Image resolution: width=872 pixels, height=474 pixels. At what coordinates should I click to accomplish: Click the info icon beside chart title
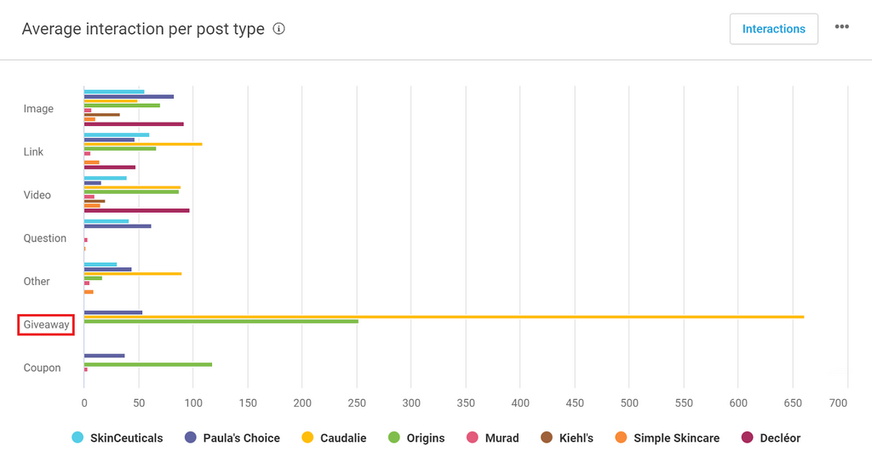click(x=278, y=29)
